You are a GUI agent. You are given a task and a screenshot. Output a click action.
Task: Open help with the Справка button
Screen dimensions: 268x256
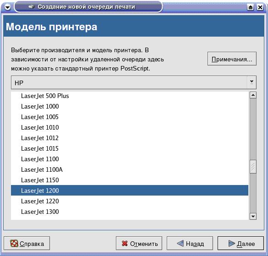pos(27,243)
